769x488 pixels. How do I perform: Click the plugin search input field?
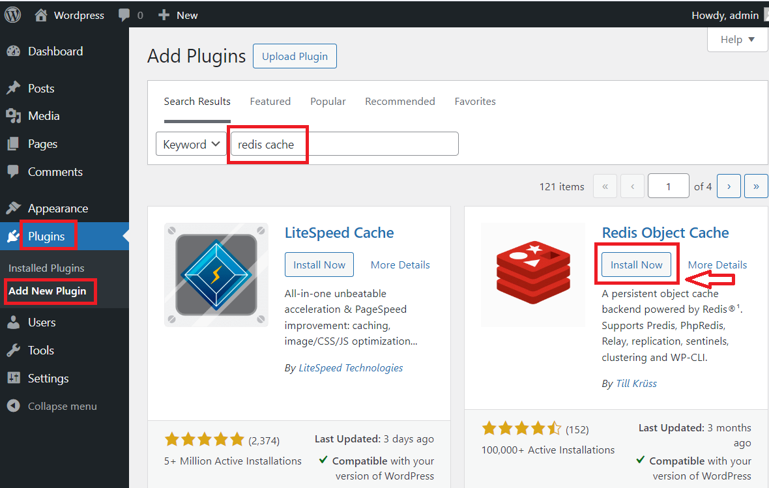[345, 144]
